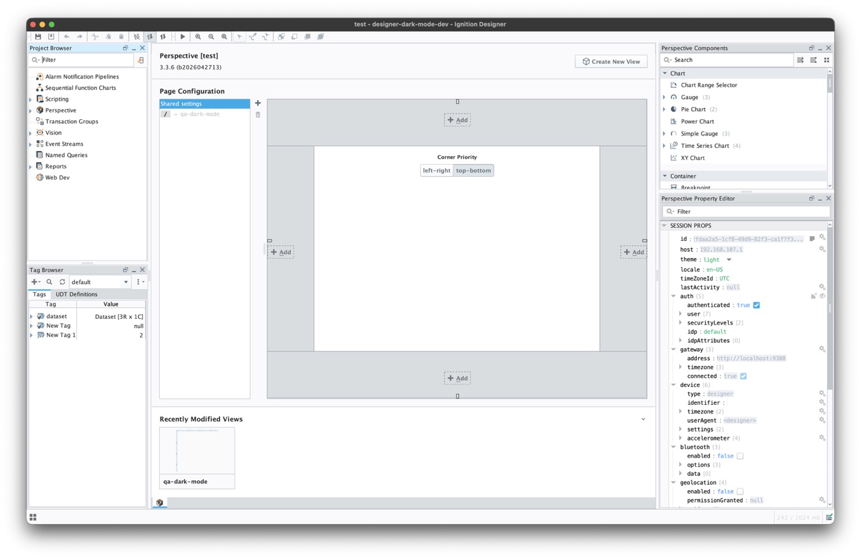This screenshot has width=861, height=559.
Task: Select Alarm Notification Pipelines item
Action: click(82, 77)
